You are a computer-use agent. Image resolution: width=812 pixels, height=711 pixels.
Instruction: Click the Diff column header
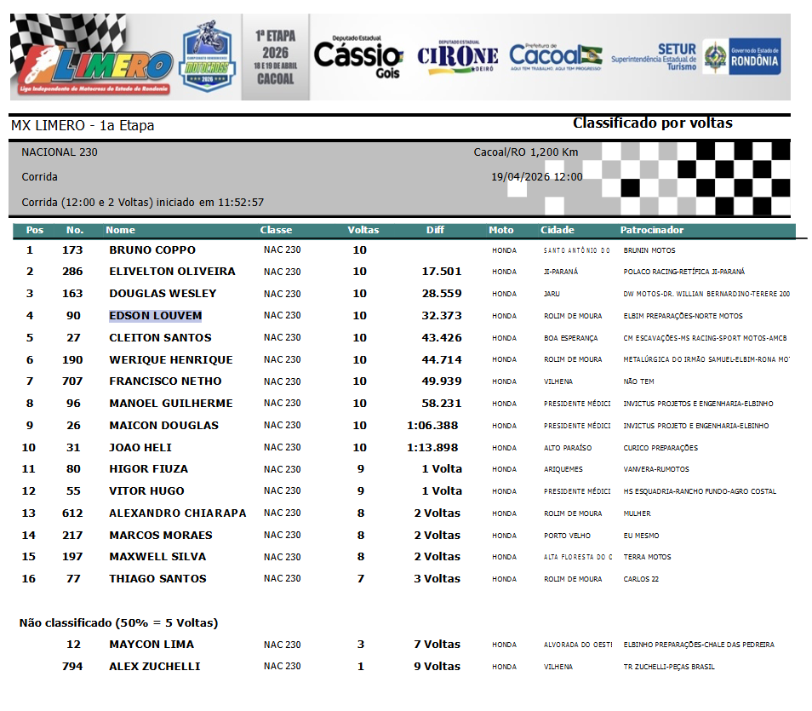[x=435, y=230]
